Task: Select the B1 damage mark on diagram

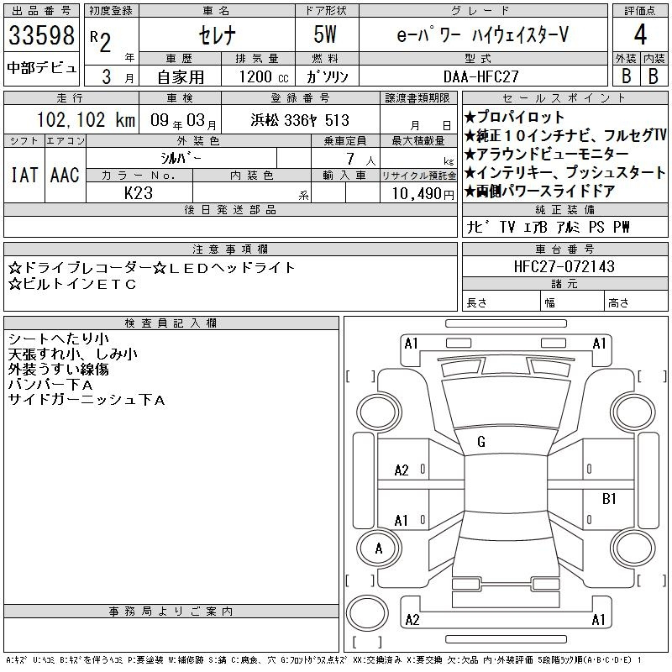Action: [610, 499]
